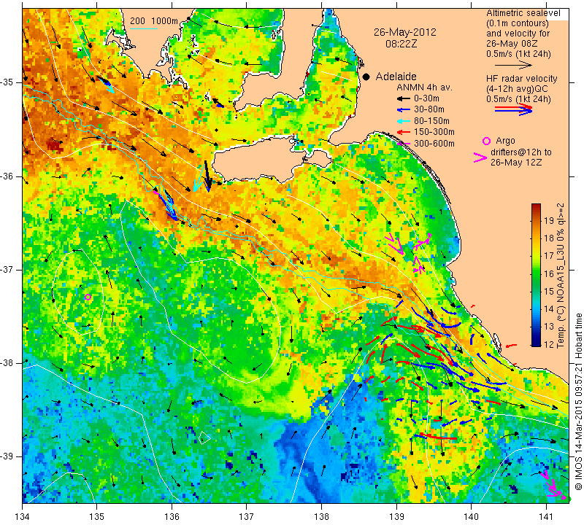Click the Adelaide city label
Image resolution: width=584 pixels, height=525 pixels.
tap(396, 77)
